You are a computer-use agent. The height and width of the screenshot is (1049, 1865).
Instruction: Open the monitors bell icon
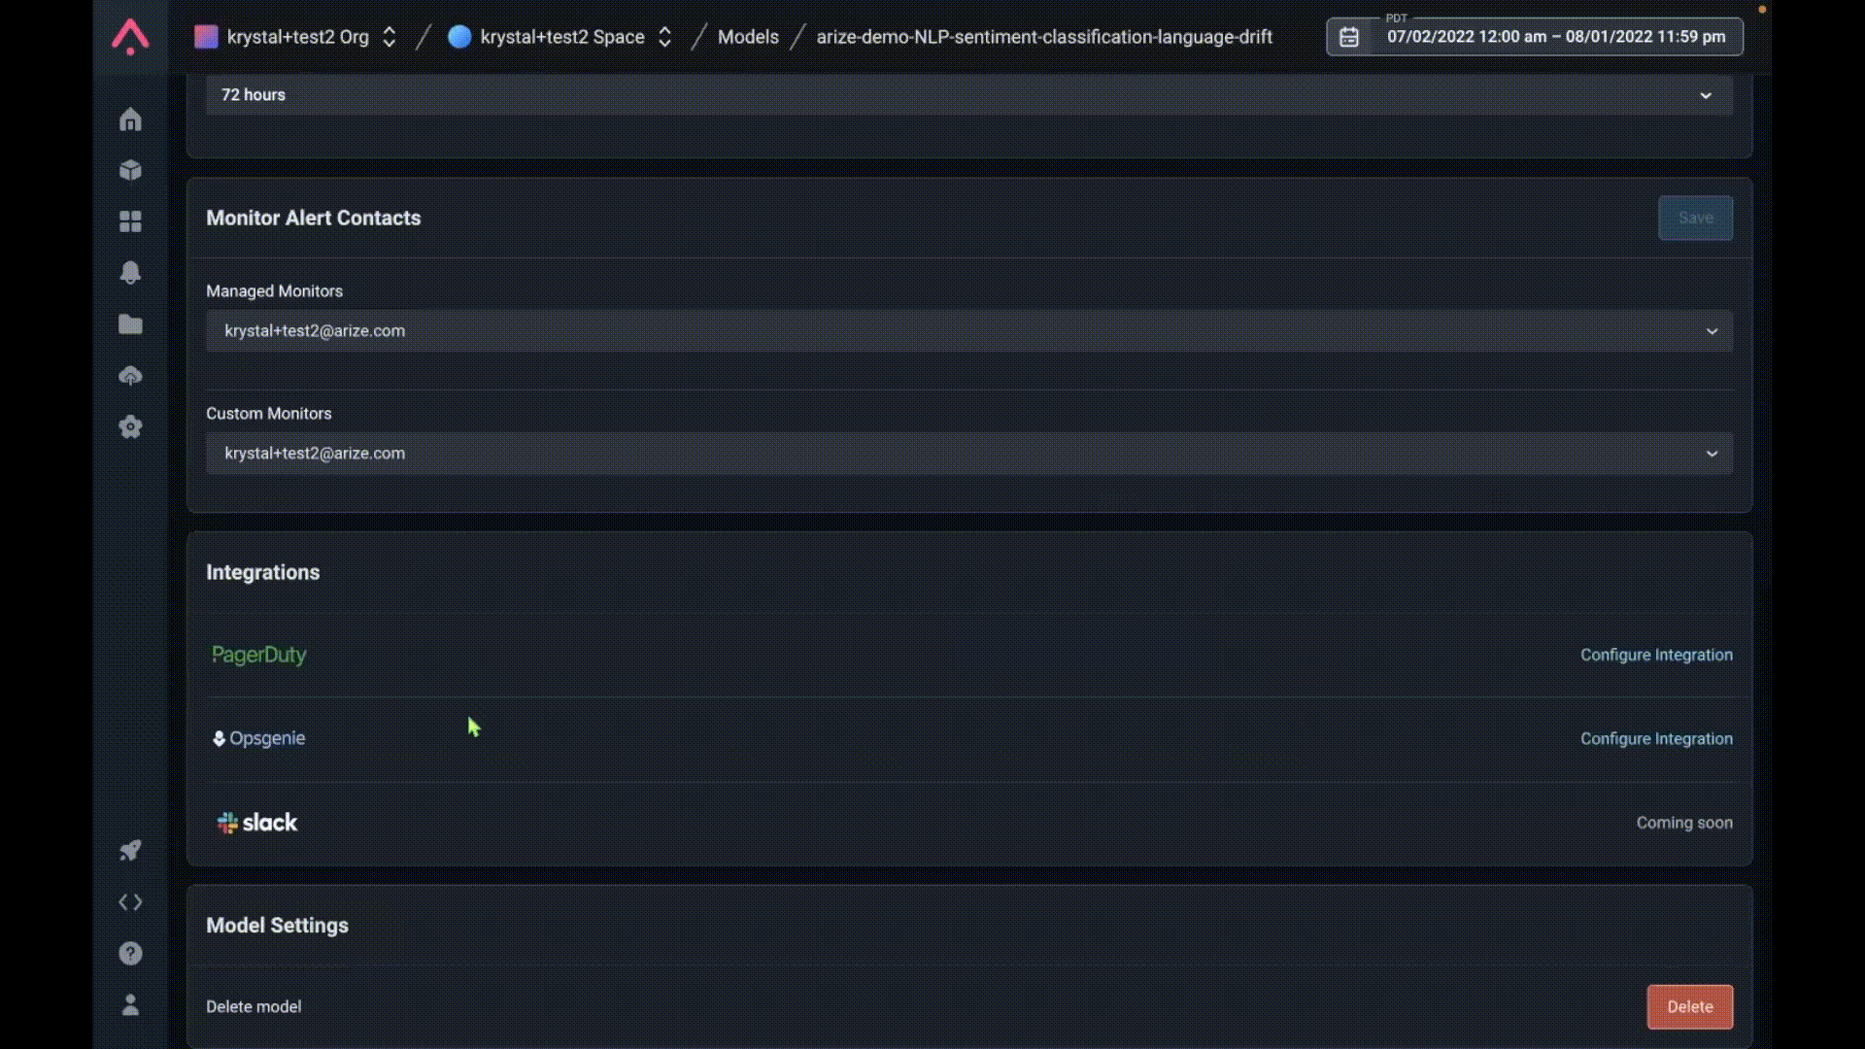(130, 273)
